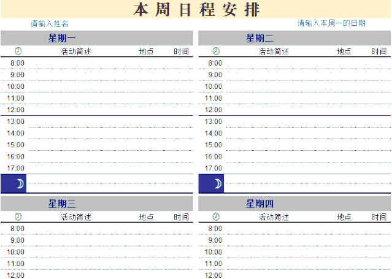Select the 14:00 cell in 星期一
The height and width of the screenshot is (279, 392).
click(15, 133)
